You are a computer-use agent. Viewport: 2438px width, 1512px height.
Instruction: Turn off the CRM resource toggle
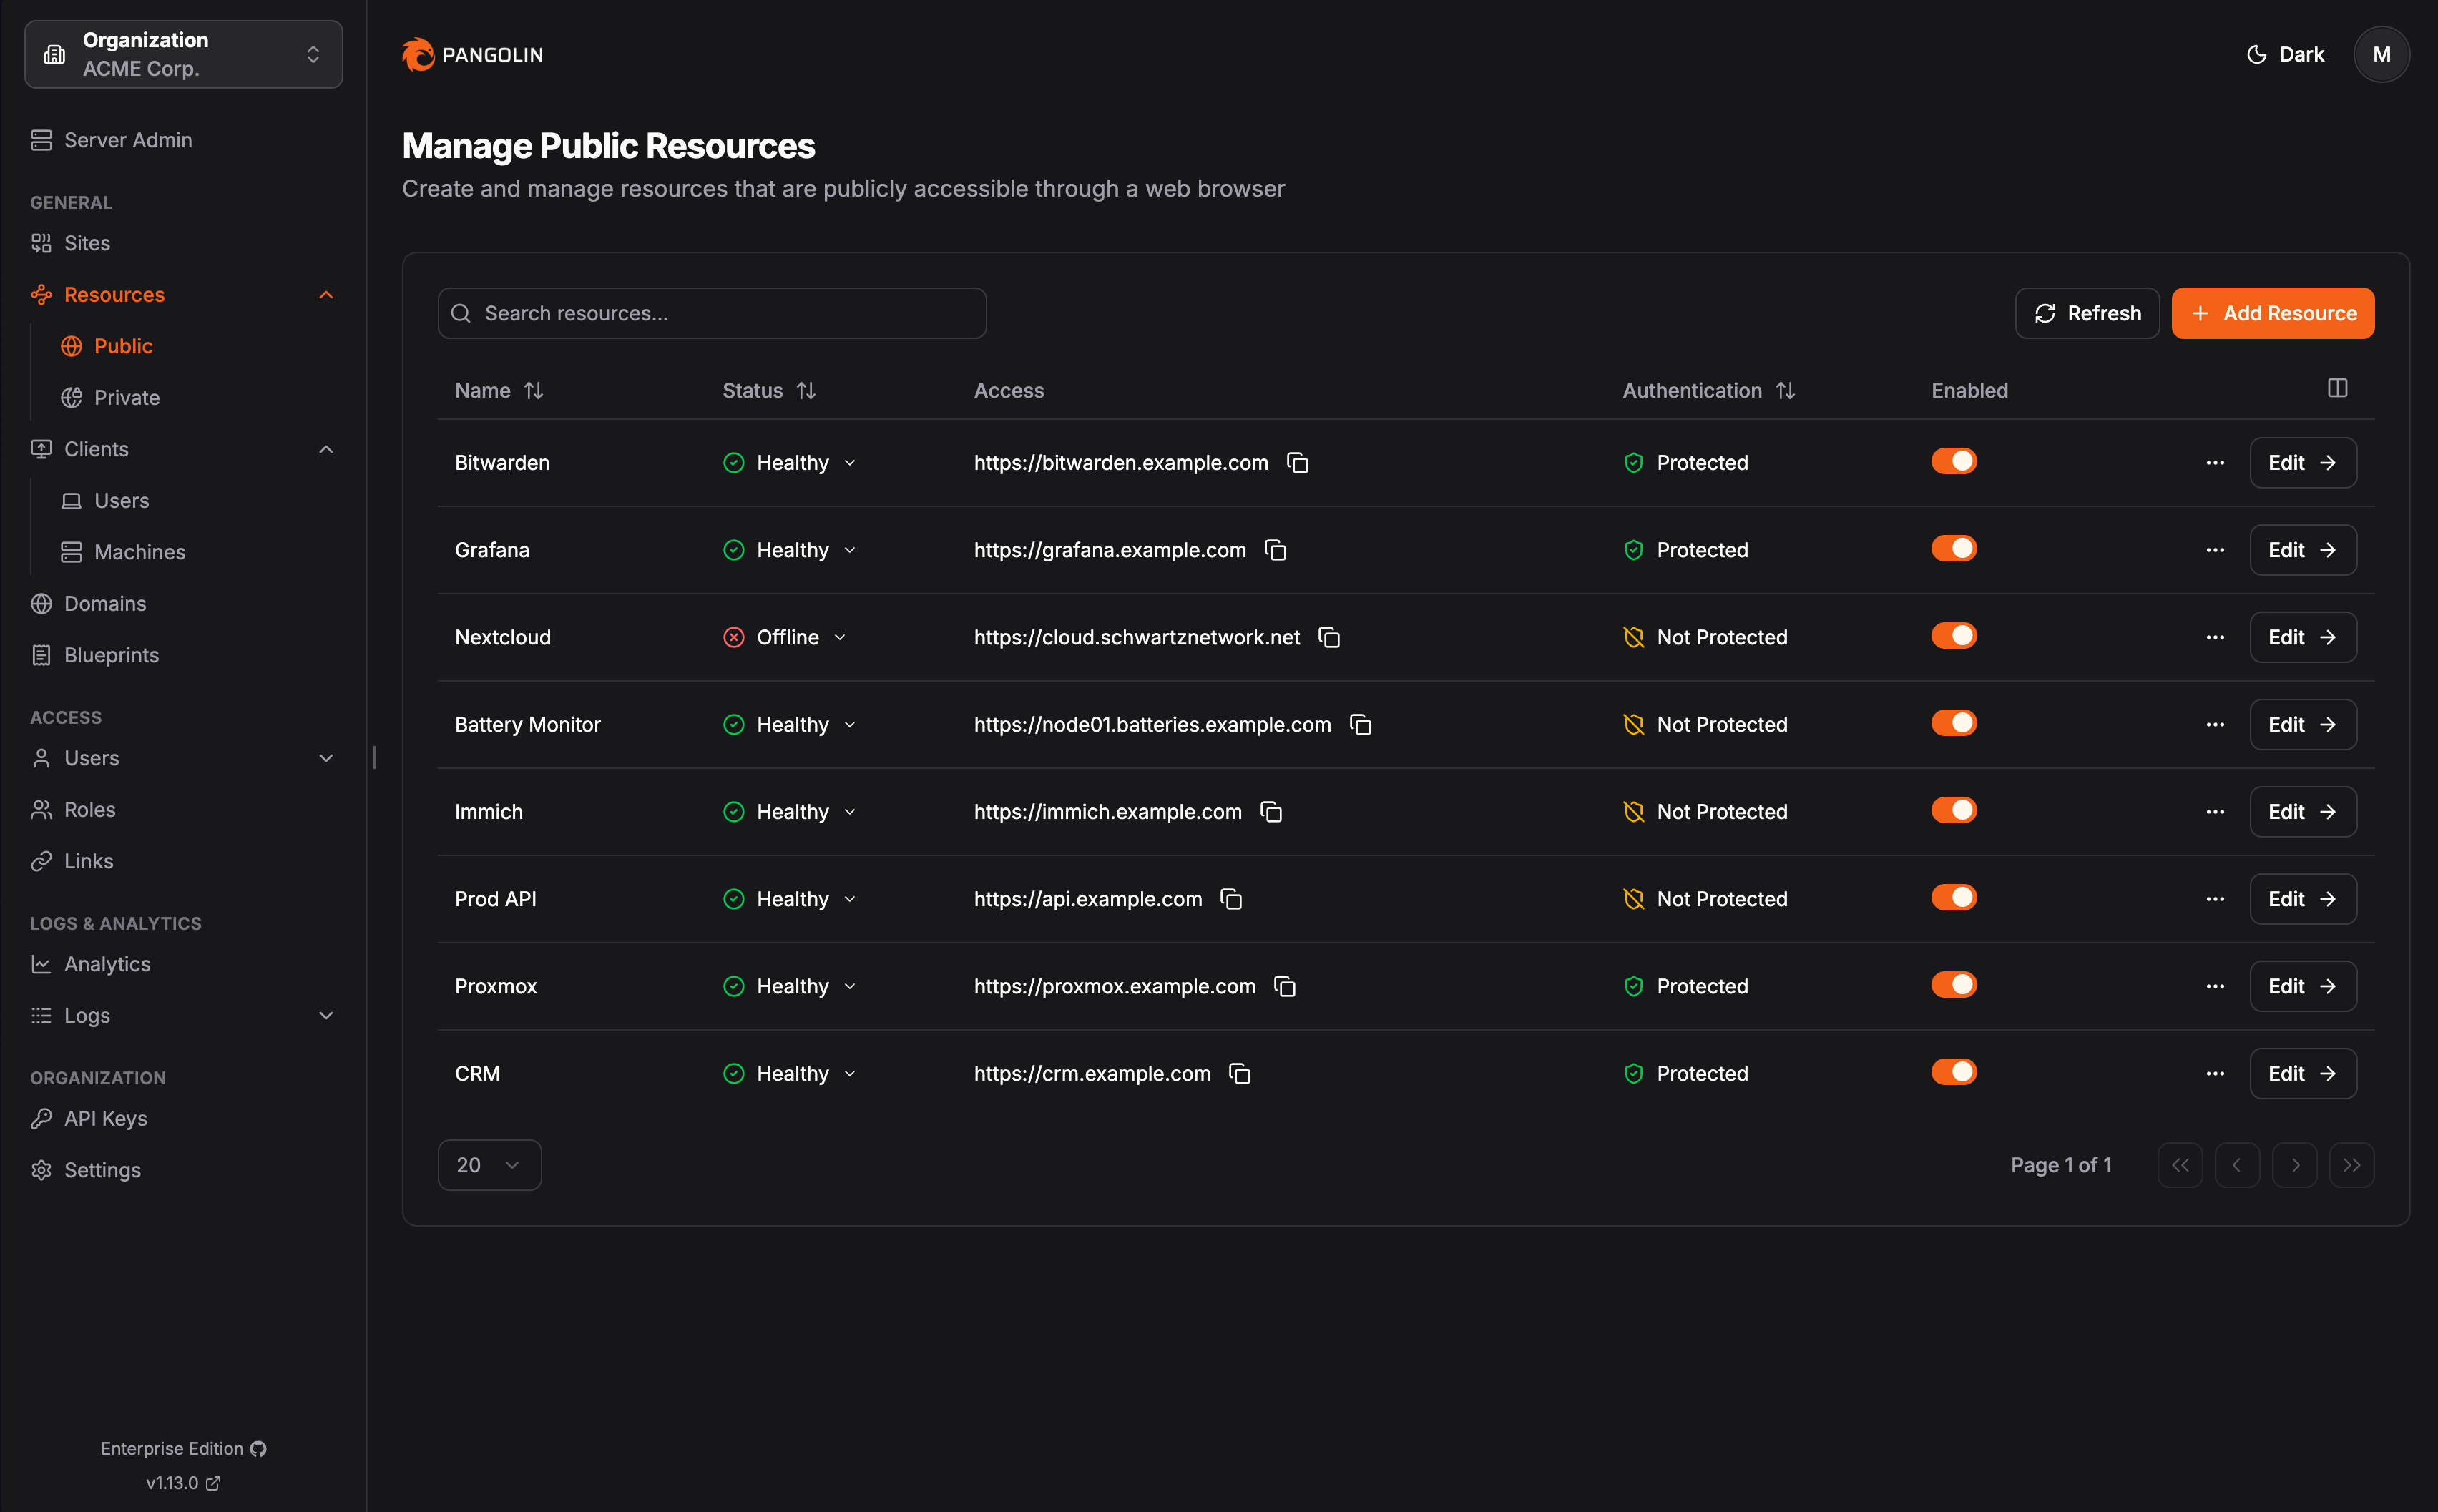(x=1954, y=1071)
